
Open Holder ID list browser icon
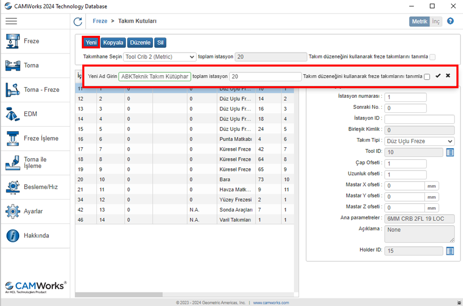pos(450,251)
